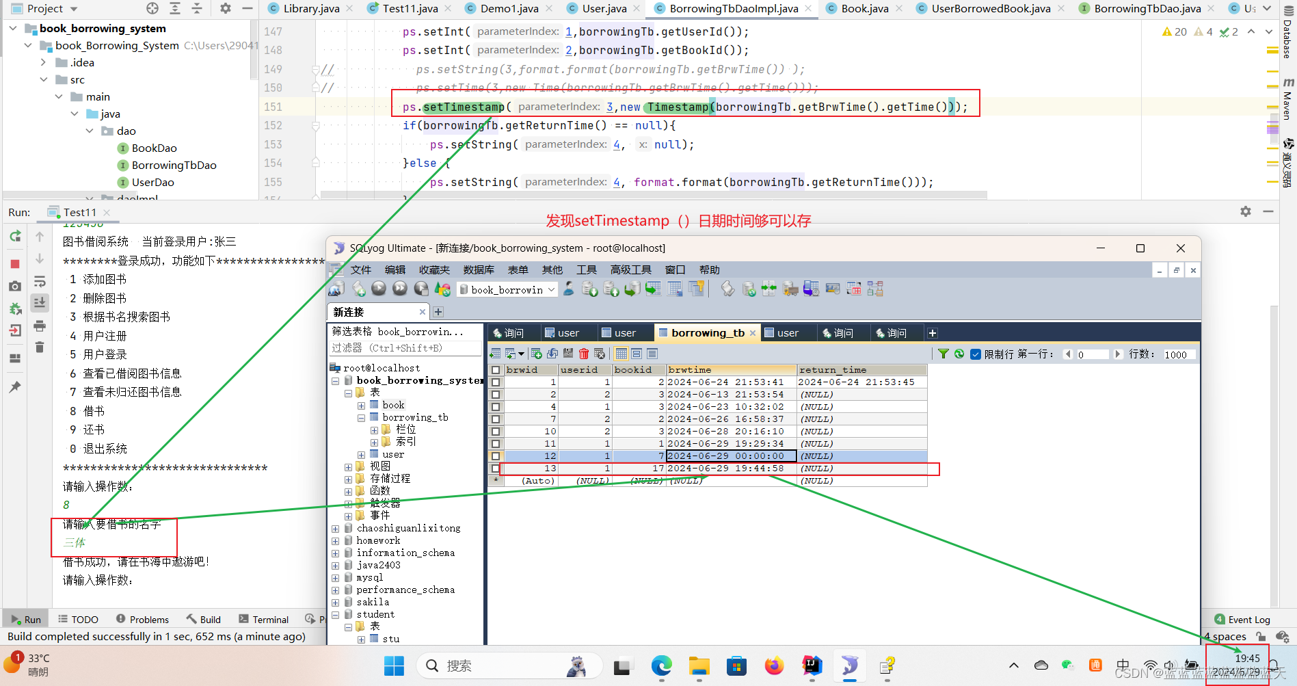Open new connection icon in SQLyog toolbar

pos(336,289)
